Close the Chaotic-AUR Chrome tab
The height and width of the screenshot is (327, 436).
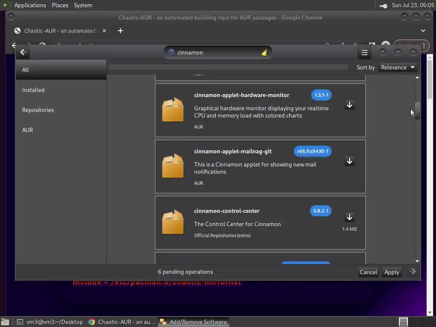(104, 31)
